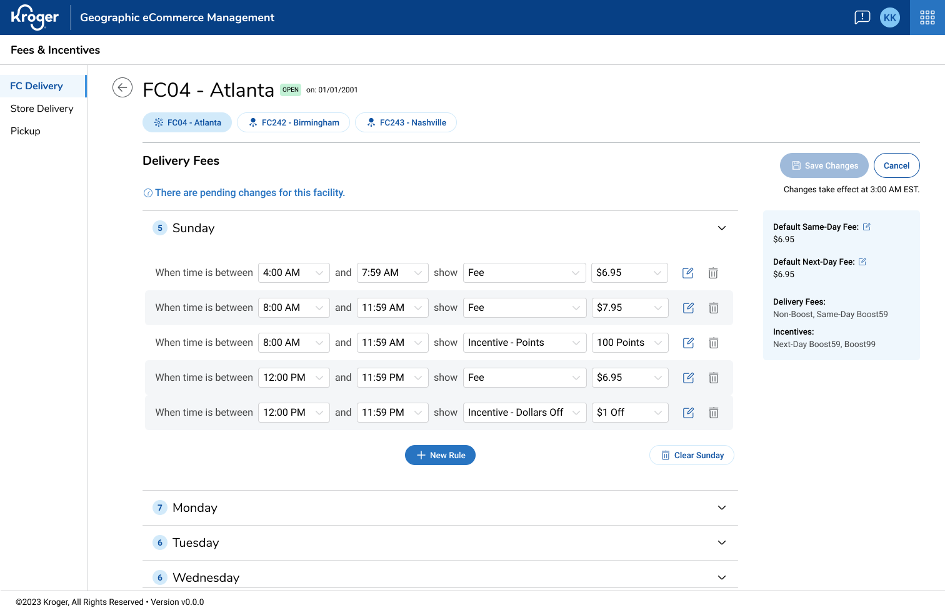This screenshot has width=945, height=613.
Task: Expand the Tuesday section
Action: click(x=721, y=542)
